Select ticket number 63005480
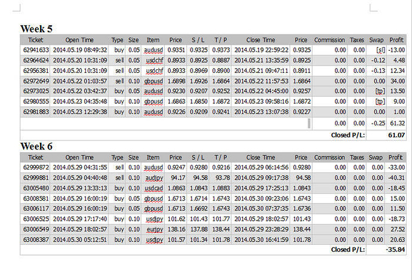The image size is (412, 280). coord(36,188)
